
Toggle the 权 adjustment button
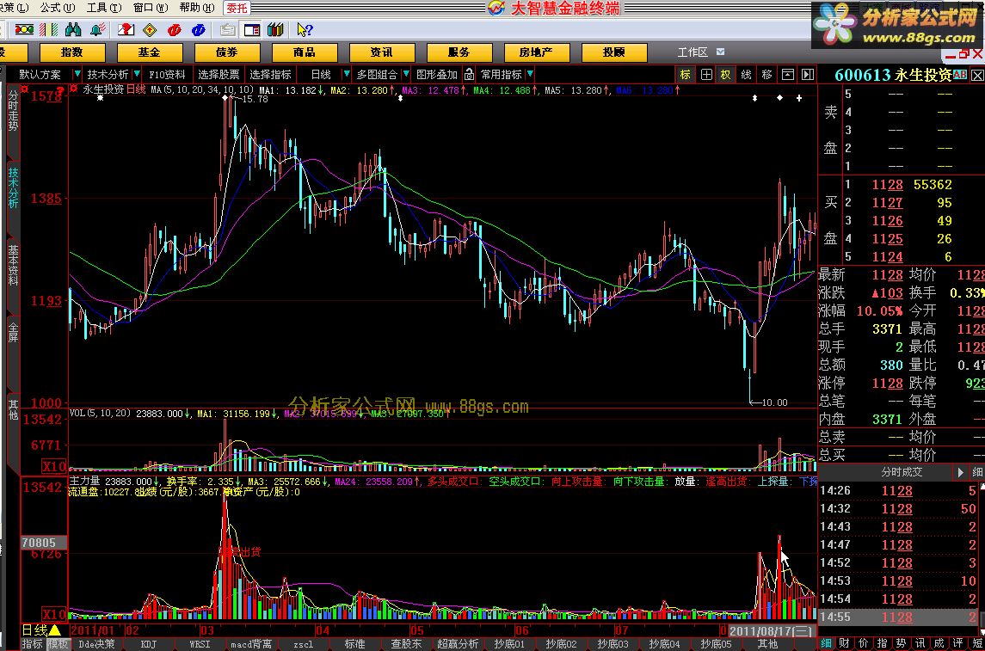tap(725, 75)
